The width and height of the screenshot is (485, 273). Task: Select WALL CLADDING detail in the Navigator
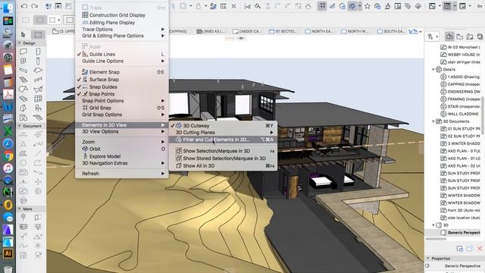pos(460,114)
